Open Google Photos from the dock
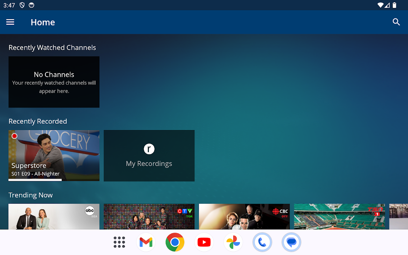Image resolution: width=408 pixels, height=255 pixels. tap(233, 242)
